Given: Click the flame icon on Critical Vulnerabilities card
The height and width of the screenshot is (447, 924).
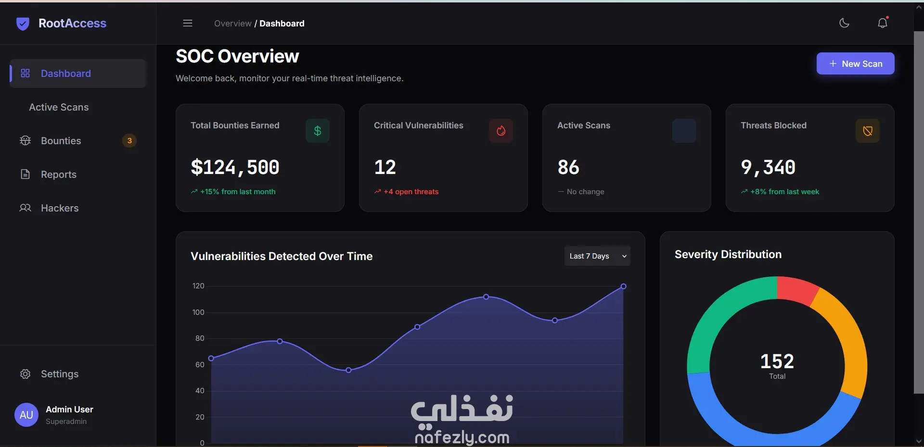Looking at the screenshot, I should (x=501, y=131).
